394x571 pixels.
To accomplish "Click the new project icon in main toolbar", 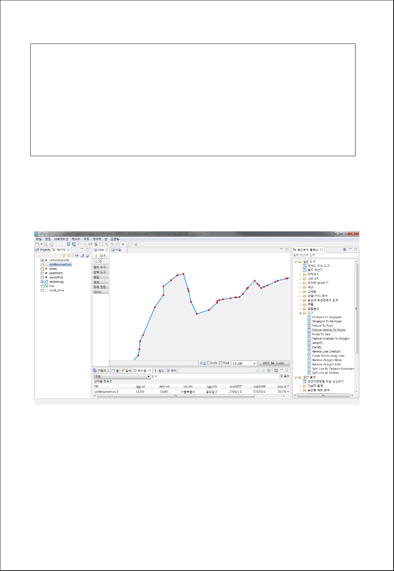I will [37, 244].
